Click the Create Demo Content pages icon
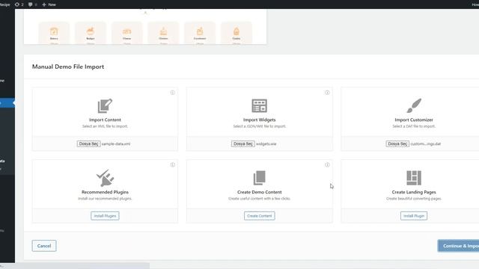 point(260,178)
